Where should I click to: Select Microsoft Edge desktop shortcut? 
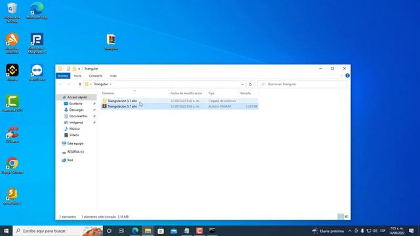point(37,10)
